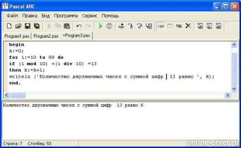
Task: Click the editor's vertical scrollbar down arrow
Action: [x=234, y=89]
